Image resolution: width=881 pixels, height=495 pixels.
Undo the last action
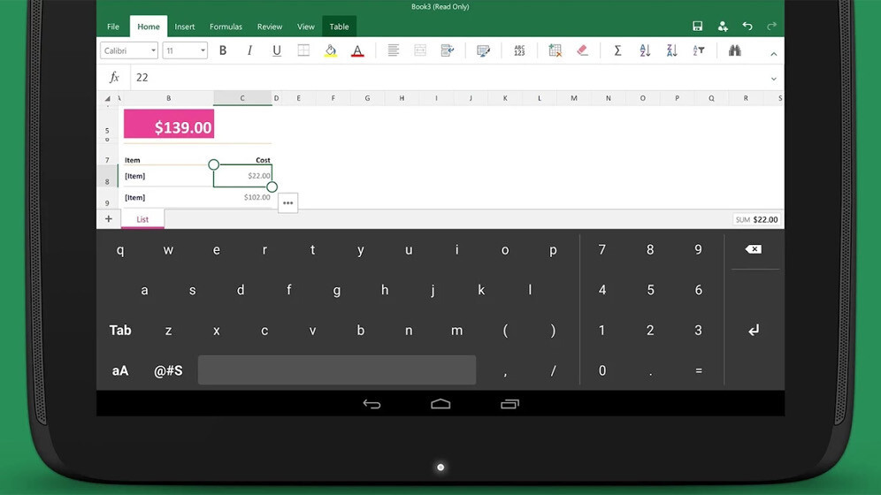(747, 27)
